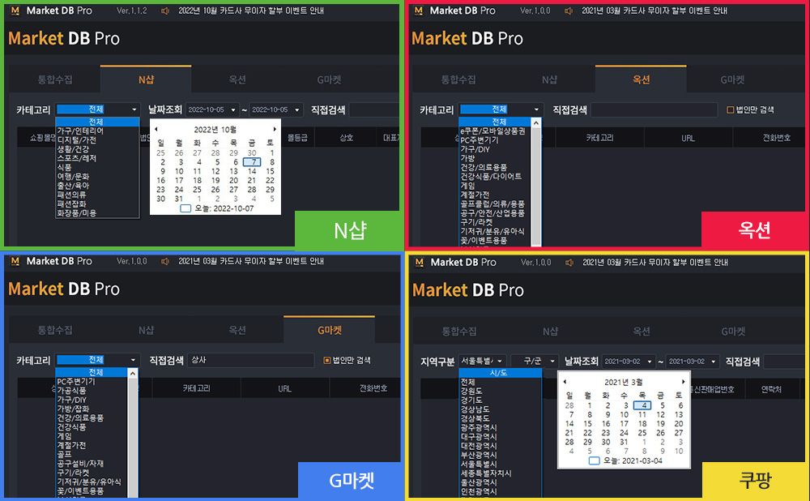
Task: Click 카테고리 column header in G마켓 window
Action: pyautogui.click(x=196, y=388)
